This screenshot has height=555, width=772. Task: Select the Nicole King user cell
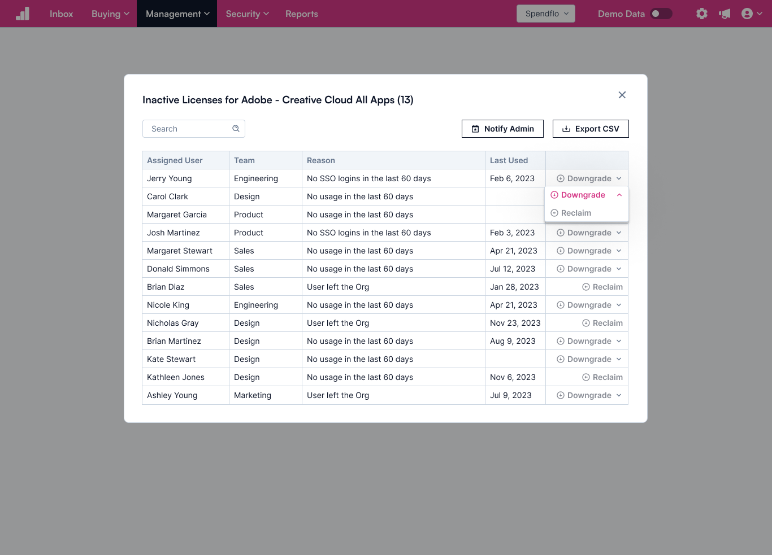pyautogui.click(x=185, y=305)
